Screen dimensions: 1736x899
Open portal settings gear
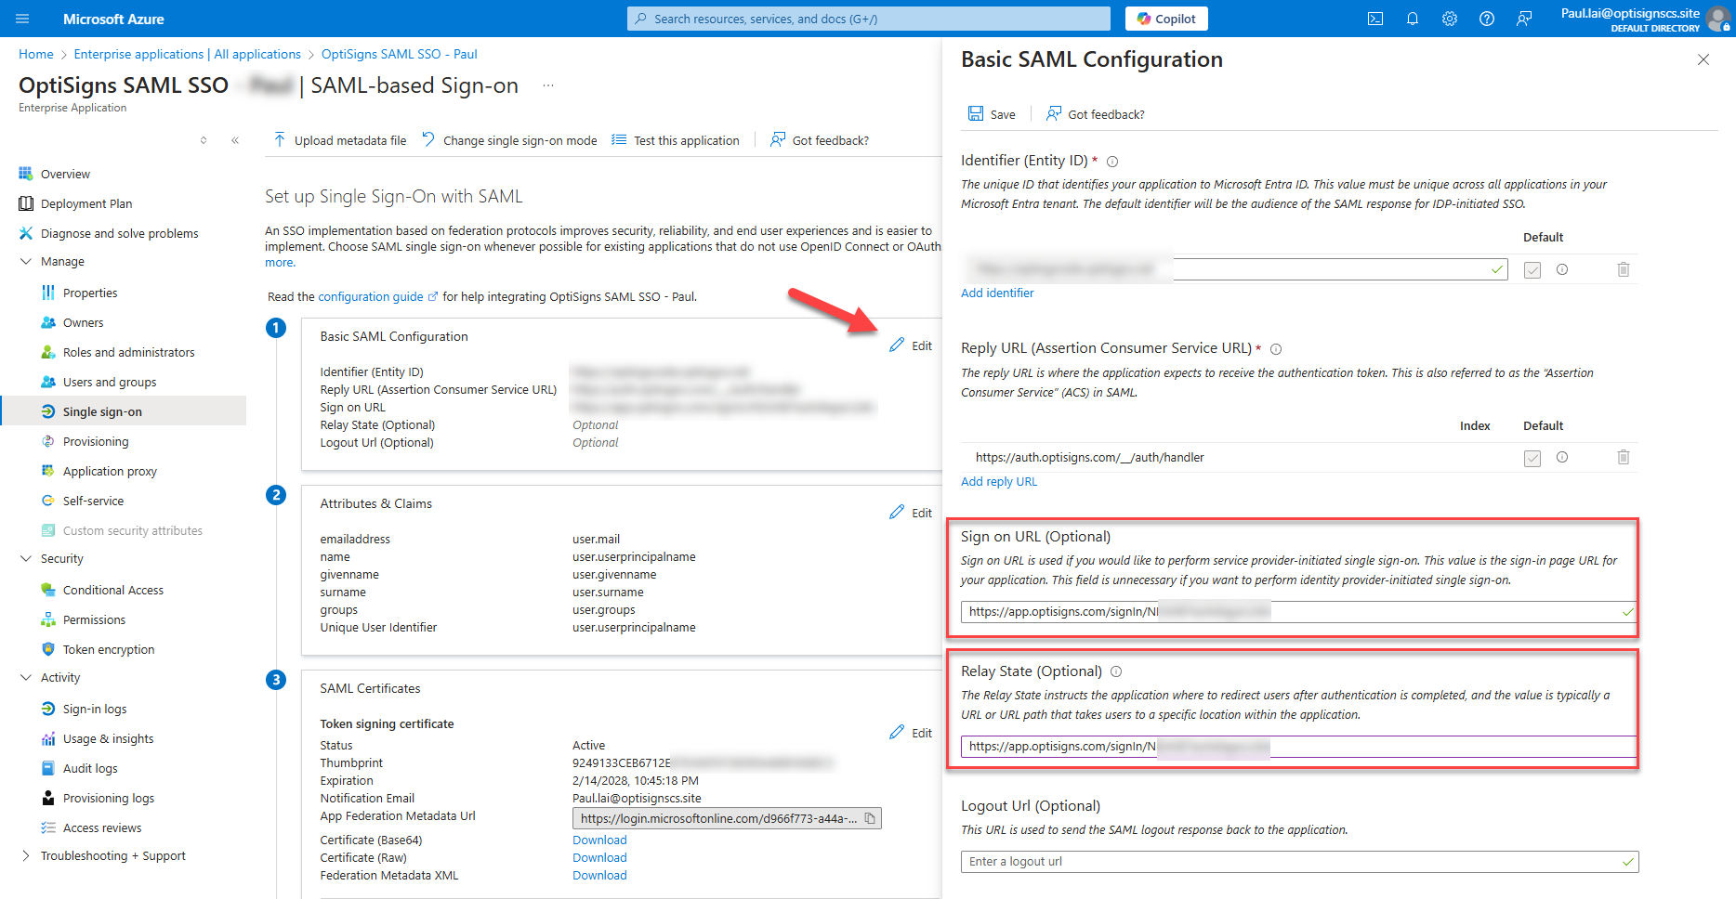[x=1450, y=19]
